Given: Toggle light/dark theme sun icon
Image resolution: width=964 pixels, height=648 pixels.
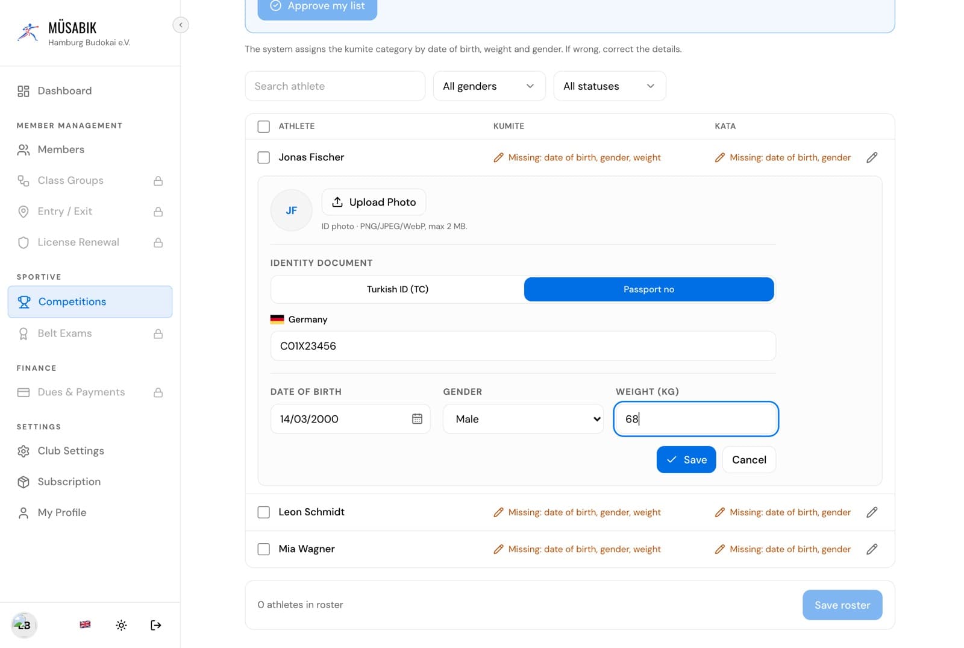Looking at the screenshot, I should click(121, 625).
